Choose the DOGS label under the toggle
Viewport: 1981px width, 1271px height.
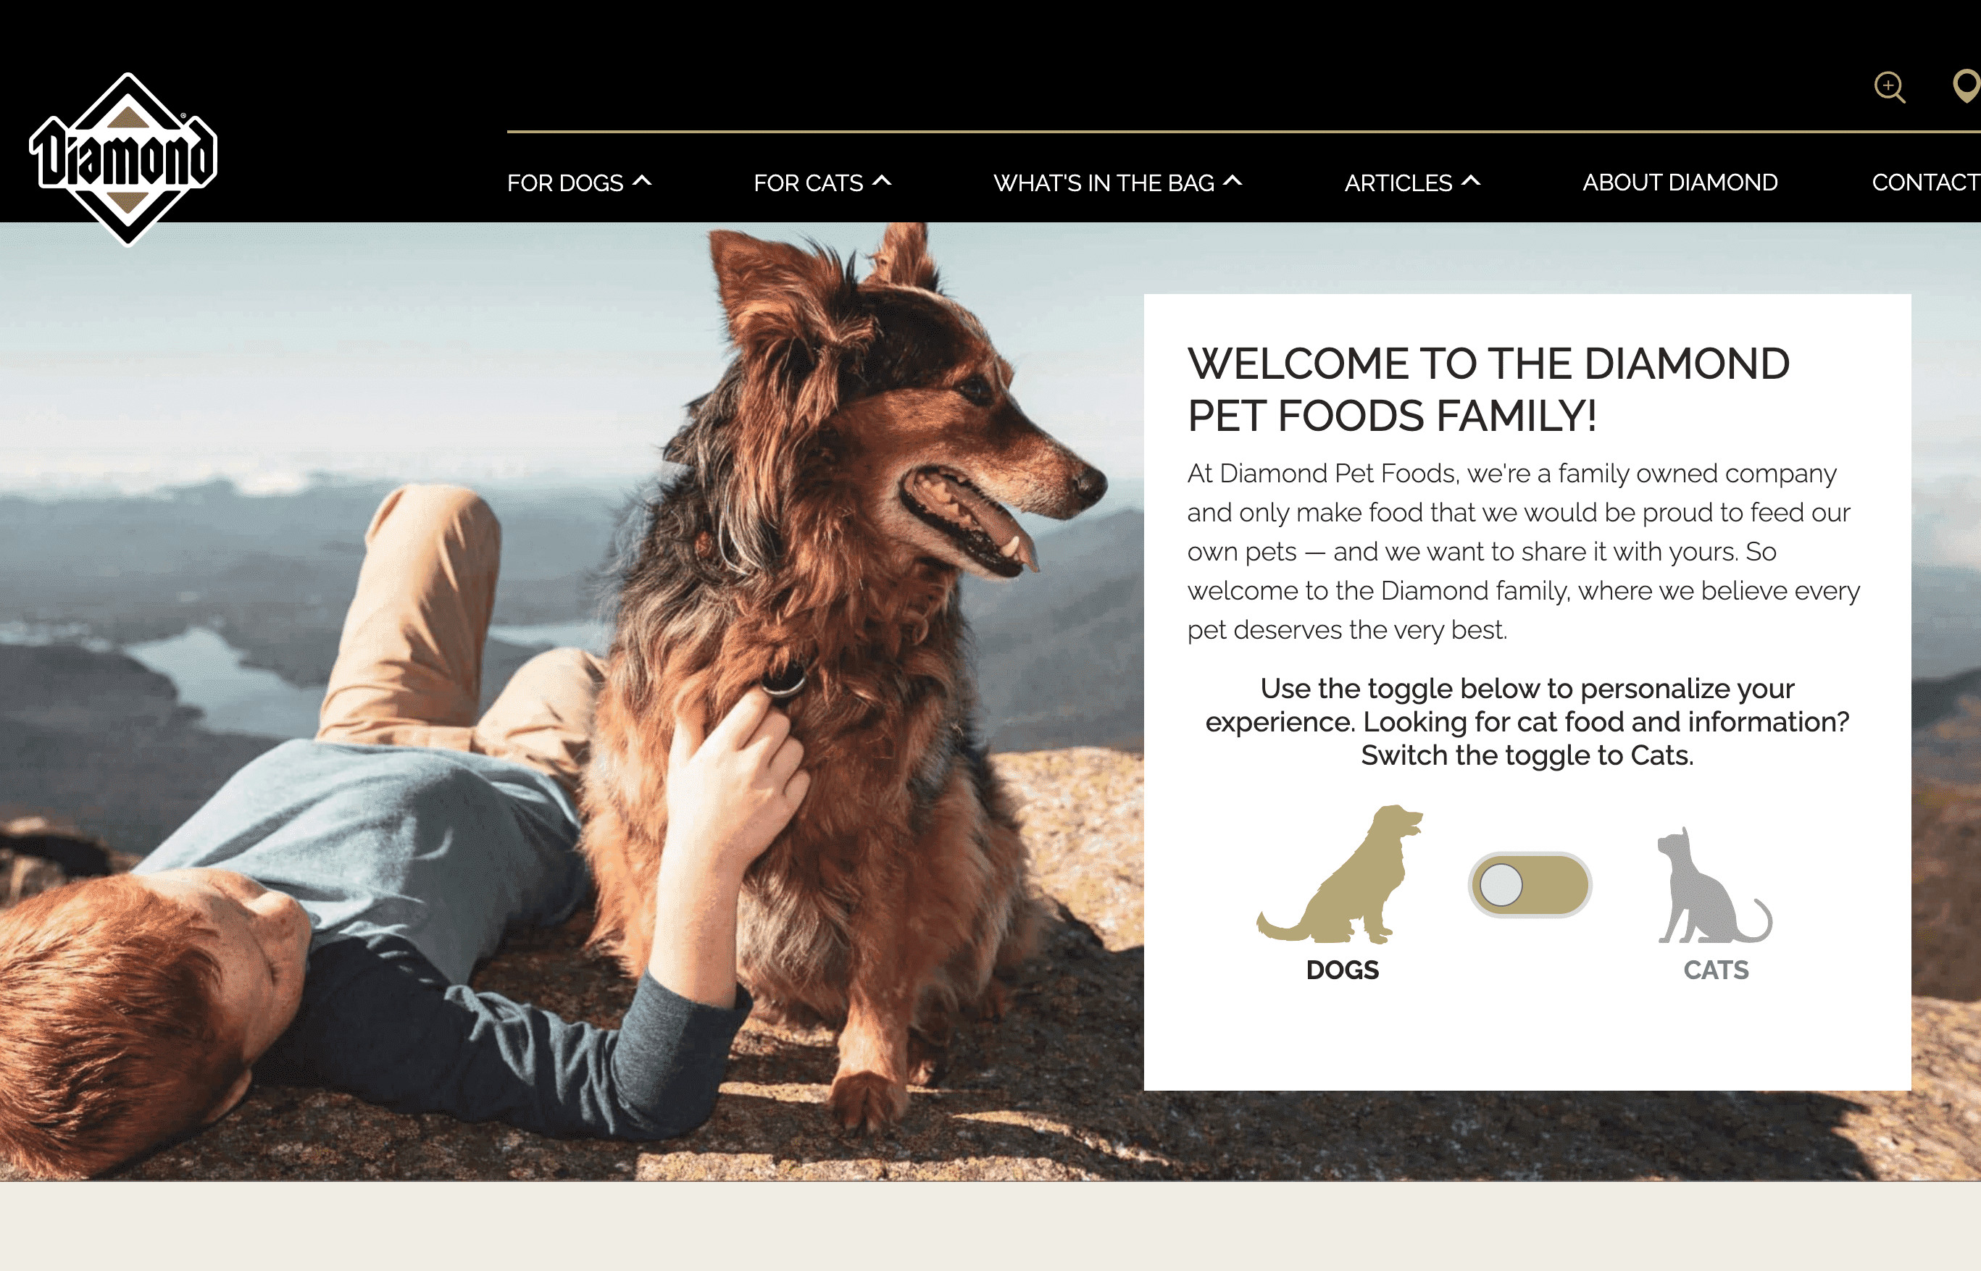click(x=1342, y=970)
